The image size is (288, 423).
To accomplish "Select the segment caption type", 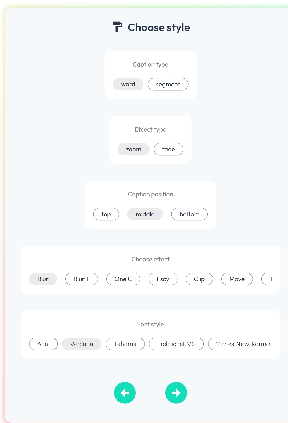I will point(168,84).
